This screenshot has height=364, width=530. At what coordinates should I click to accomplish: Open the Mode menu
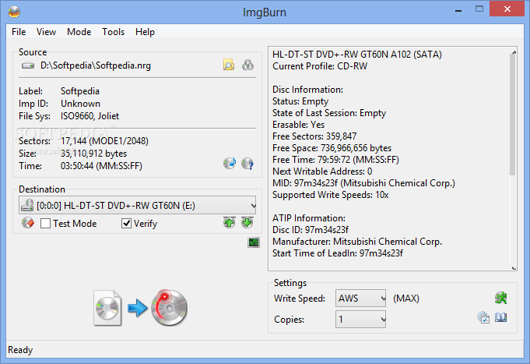click(79, 32)
